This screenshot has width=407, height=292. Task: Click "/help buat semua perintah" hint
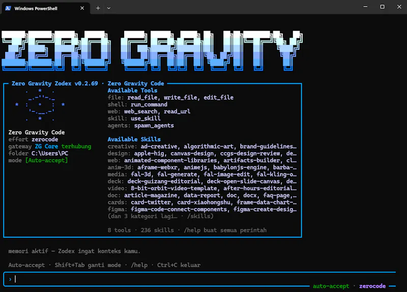[x=225, y=230]
